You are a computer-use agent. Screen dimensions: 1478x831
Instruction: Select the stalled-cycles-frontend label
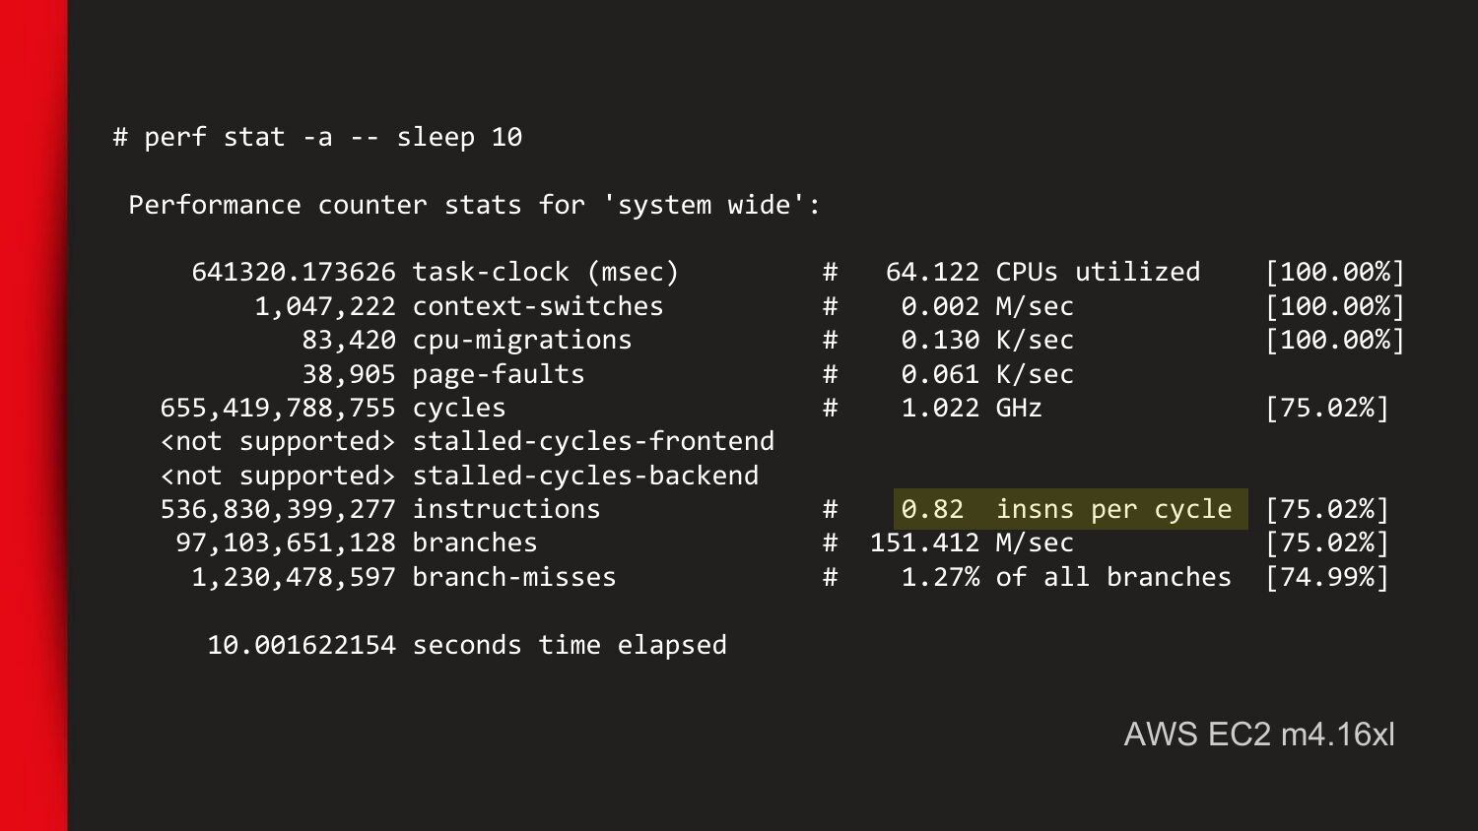tap(593, 441)
